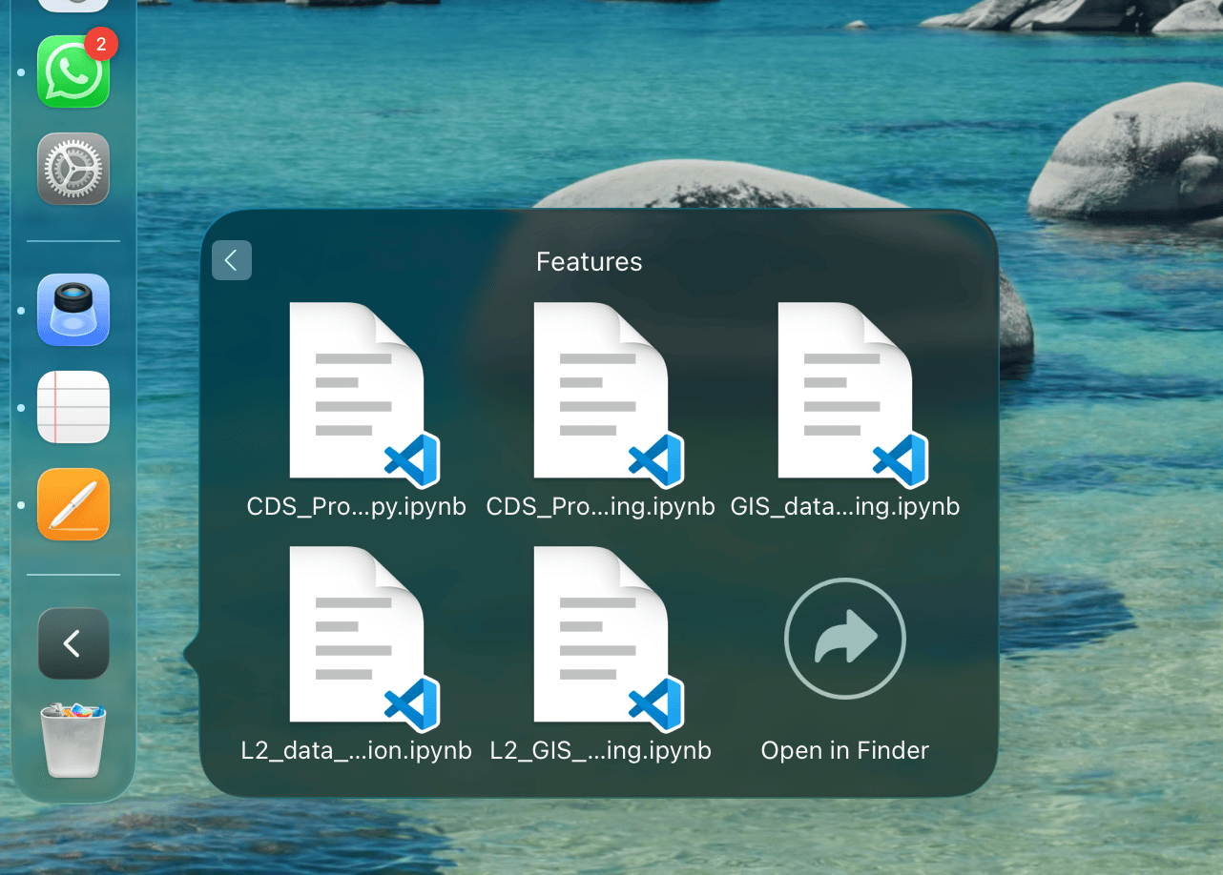Click the Features stack title
This screenshot has height=875, width=1223.
(x=589, y=262)
